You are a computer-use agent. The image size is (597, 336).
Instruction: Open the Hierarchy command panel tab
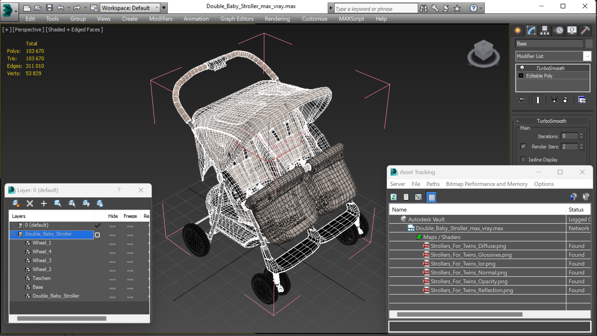(545, 30)
